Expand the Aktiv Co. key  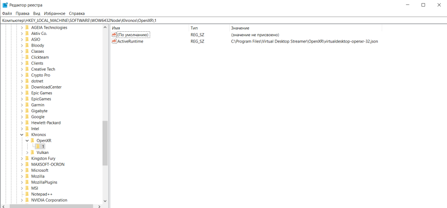(22, 34)
